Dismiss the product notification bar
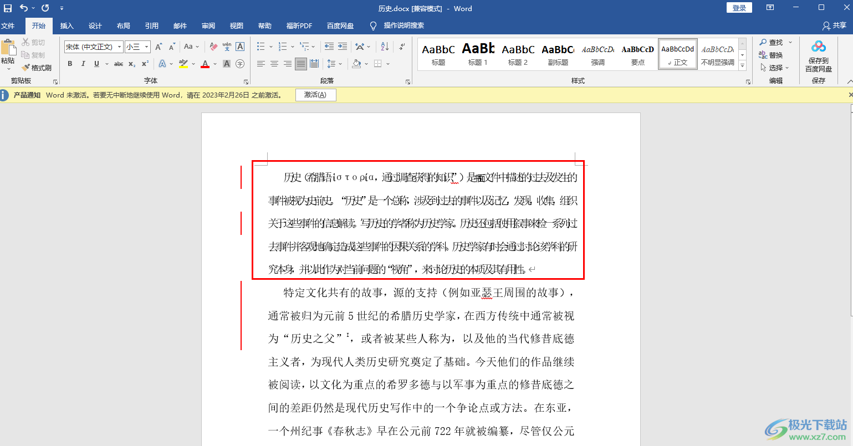The height and width of the screenshot is (446, 853). (x=851, y=95)
